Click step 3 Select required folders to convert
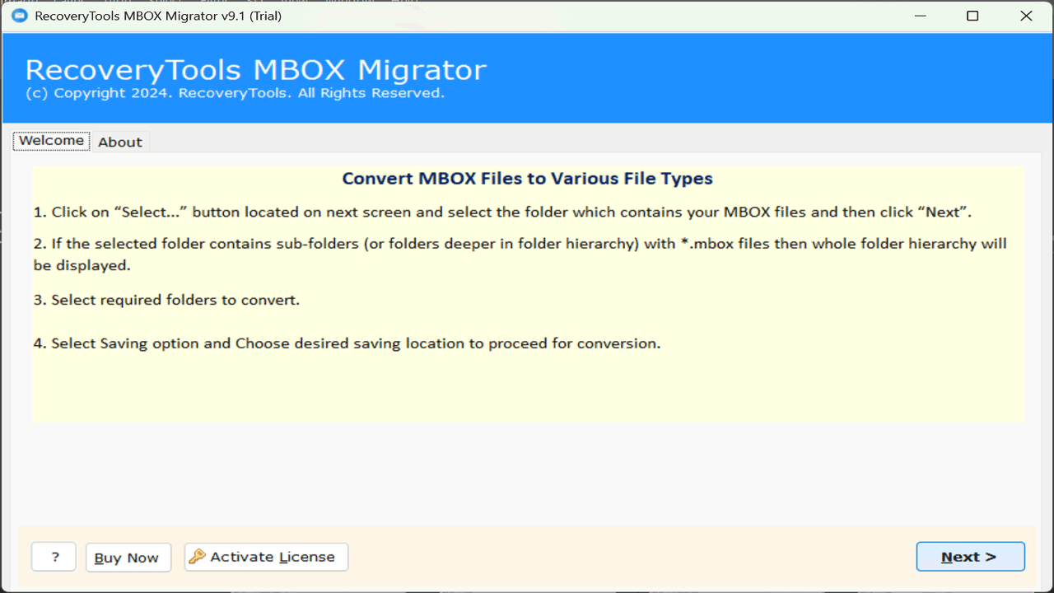The image size is (1054, 593). point(166,300)
